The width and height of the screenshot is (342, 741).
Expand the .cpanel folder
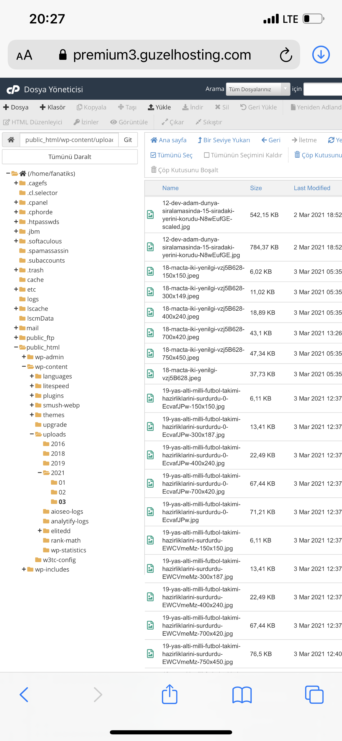(16, 203)
